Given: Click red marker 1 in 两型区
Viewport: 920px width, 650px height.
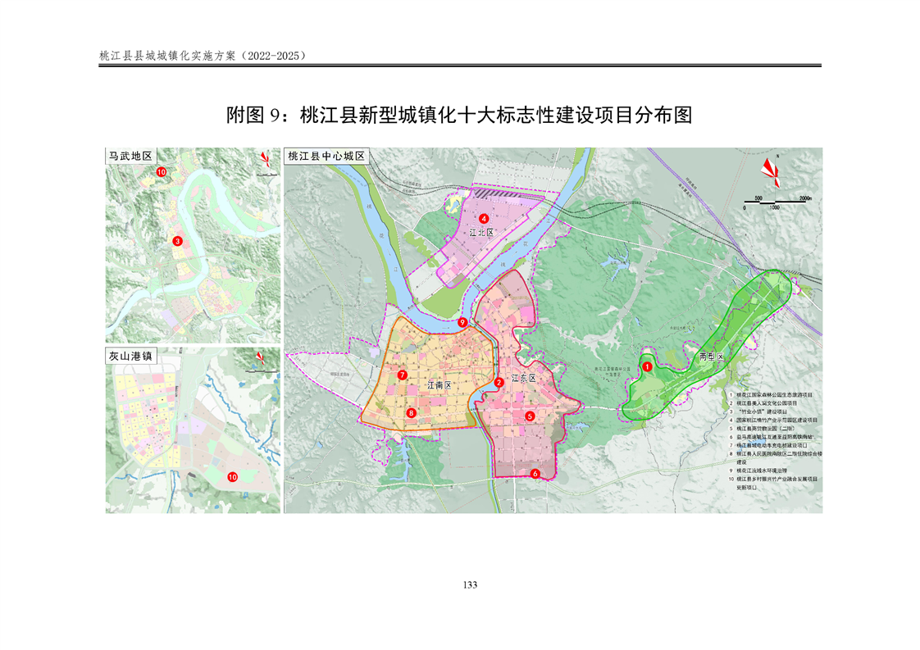Looking at the screenshot, I should pos(647,368).
